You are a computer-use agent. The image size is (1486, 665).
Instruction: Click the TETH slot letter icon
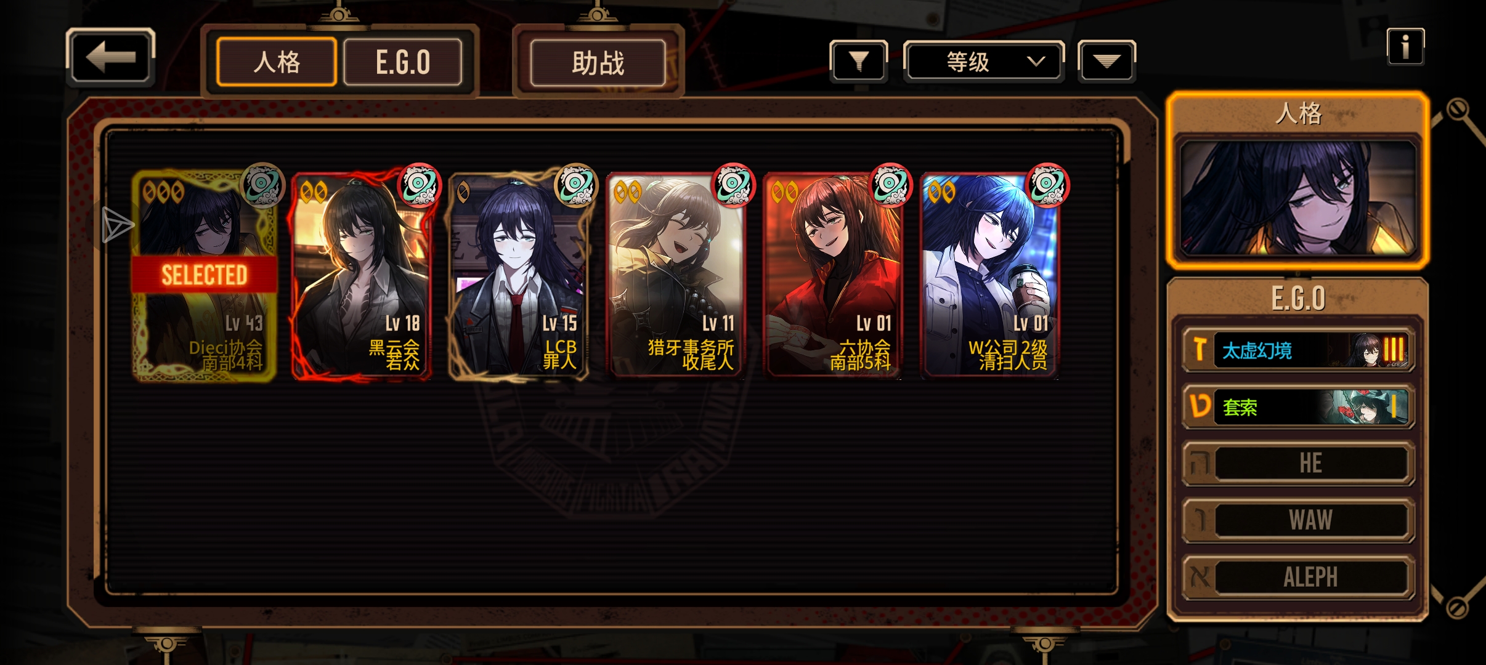pyautogui.click(x=1199, y=406)
